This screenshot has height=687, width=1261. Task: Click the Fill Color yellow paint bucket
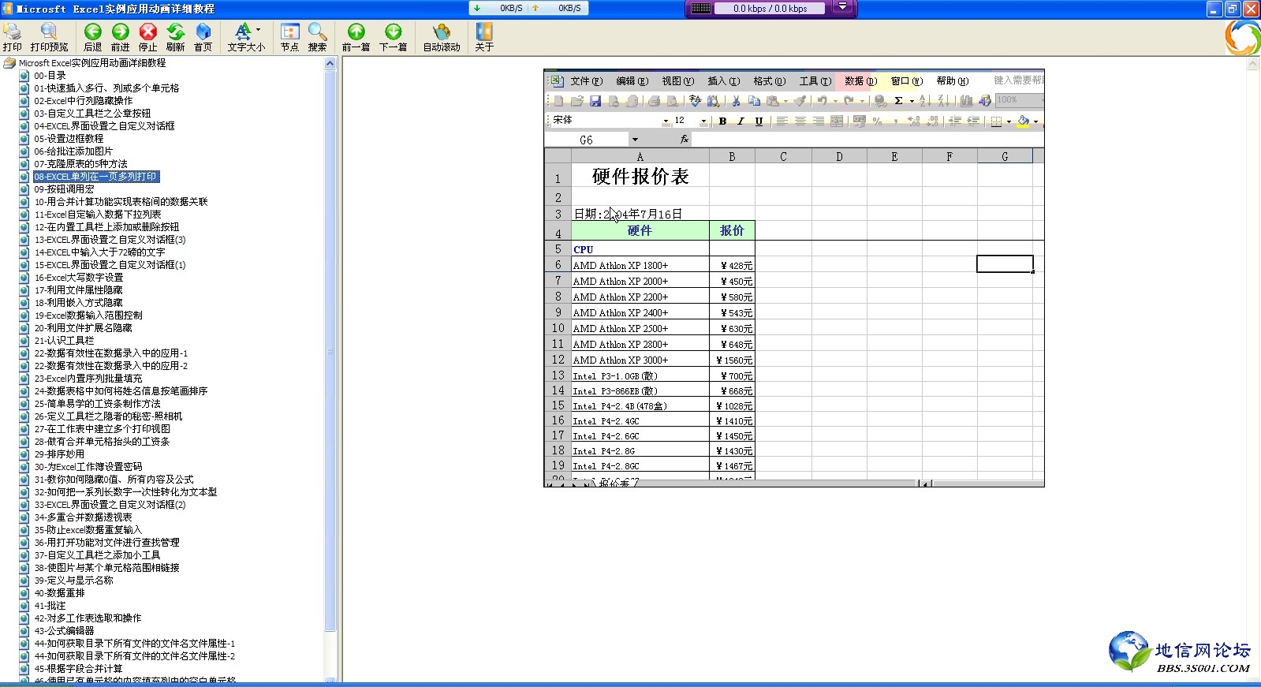tap(1024, 121)
